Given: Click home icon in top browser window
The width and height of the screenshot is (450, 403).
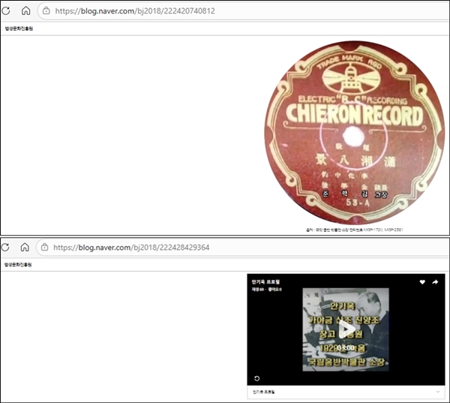Looking at the screenshot, I should point(26,11).
